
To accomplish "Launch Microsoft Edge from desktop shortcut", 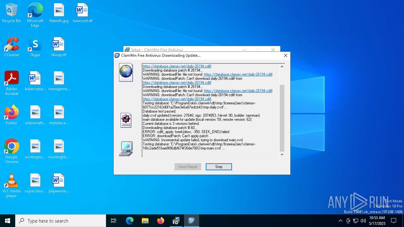I will click(x=35, y=15).
